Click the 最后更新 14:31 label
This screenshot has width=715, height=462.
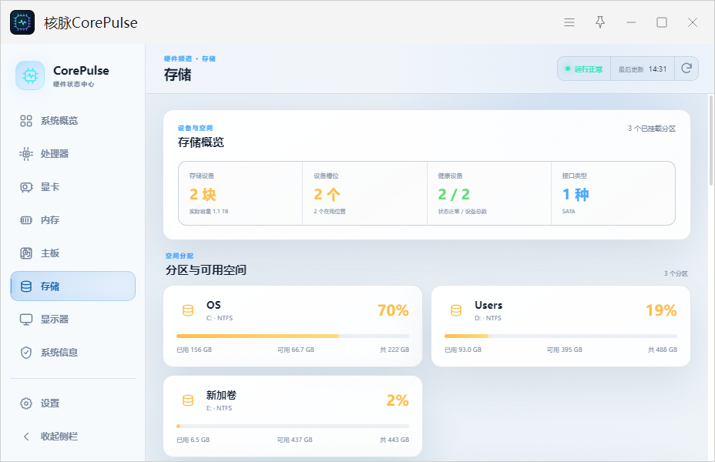[x=643, y=69]
